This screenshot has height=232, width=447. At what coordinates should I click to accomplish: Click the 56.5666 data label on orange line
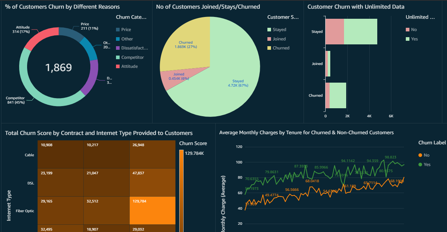point(292,189)
